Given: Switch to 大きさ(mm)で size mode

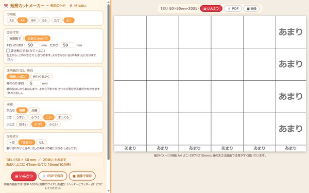Looking at the screenshot, I should coord(38,39).
